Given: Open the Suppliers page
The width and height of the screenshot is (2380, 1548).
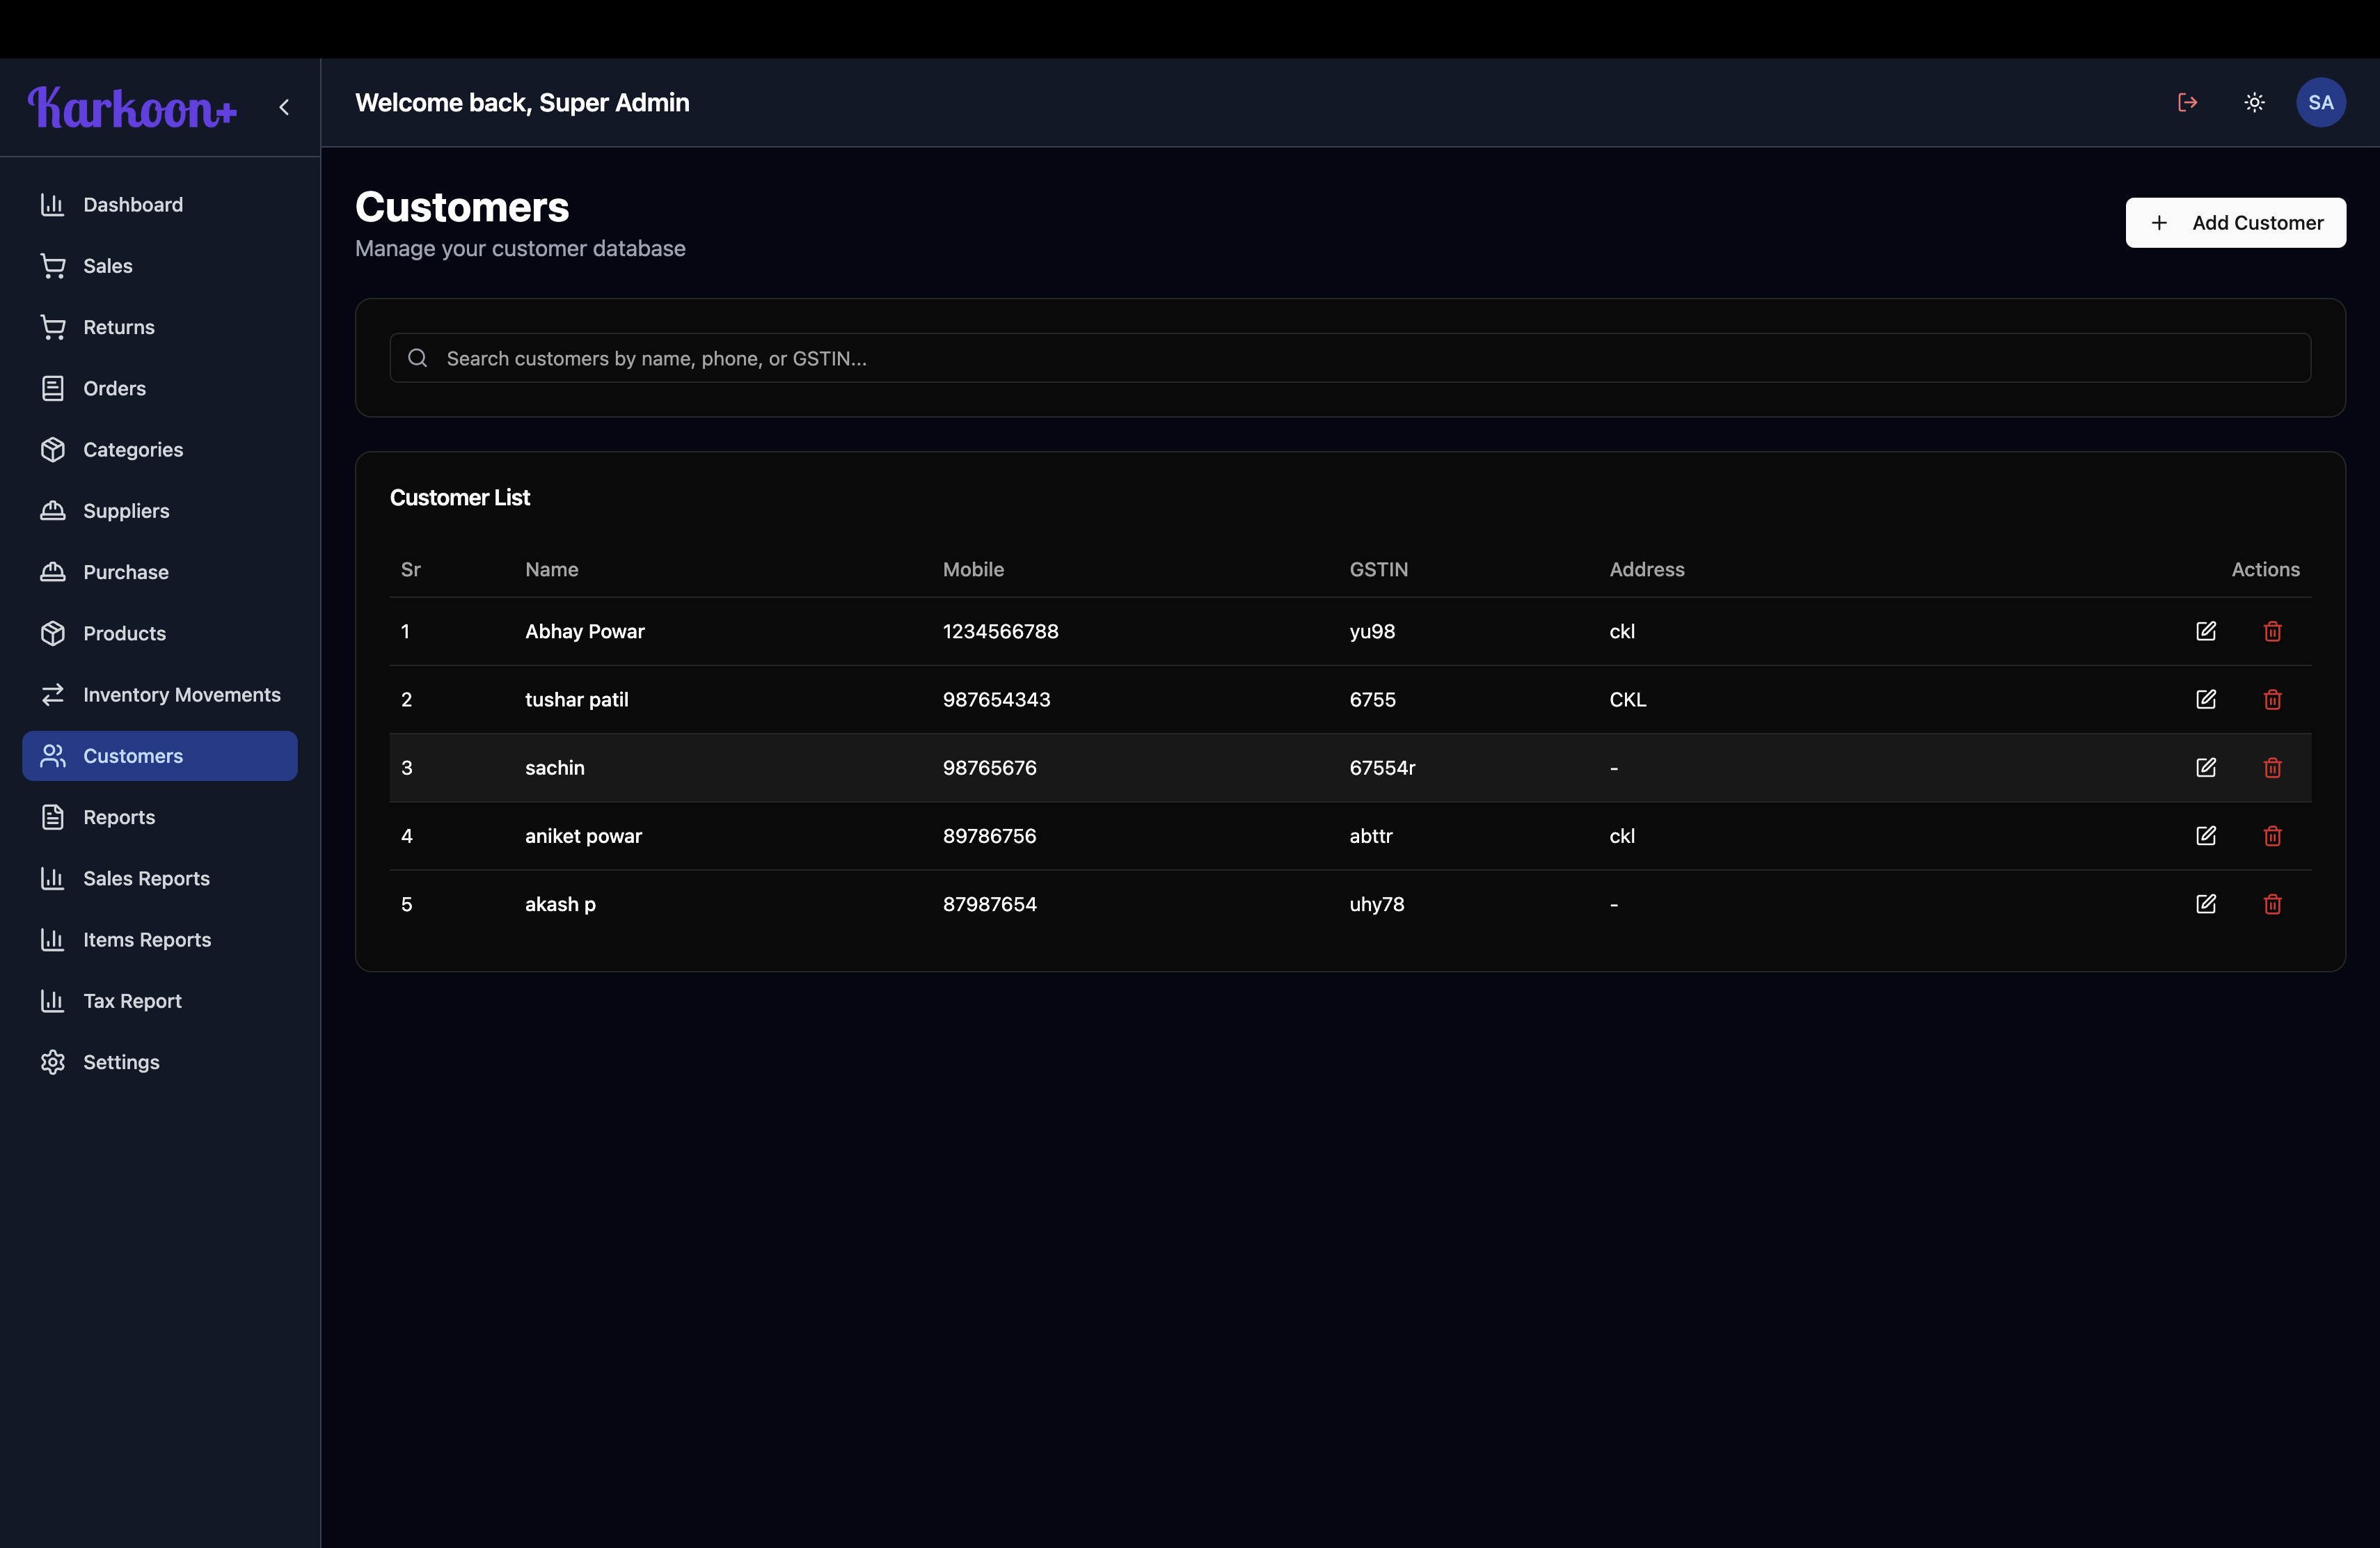Looking at the screenshot, I should (x=126, y=511).
